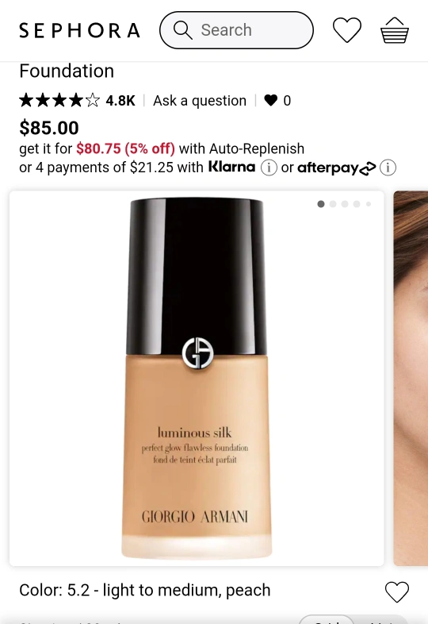The image size is (428, 624).
Task: Open the Loves list heart in header
Action: pyautogui.click(x=347, y=30)
